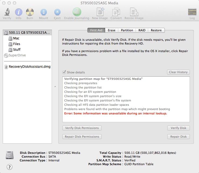Switch to the Restore tab
This screenshot has height=173, width=199.
(156, 30)
